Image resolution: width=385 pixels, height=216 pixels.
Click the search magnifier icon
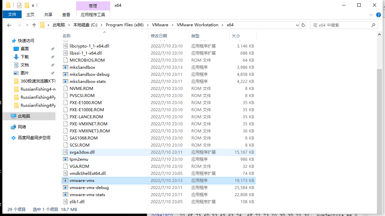pos(373,25)
